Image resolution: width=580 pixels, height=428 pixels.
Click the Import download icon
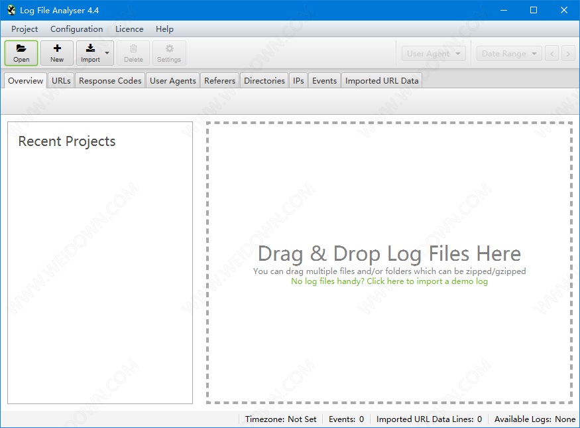coord(90,48)
